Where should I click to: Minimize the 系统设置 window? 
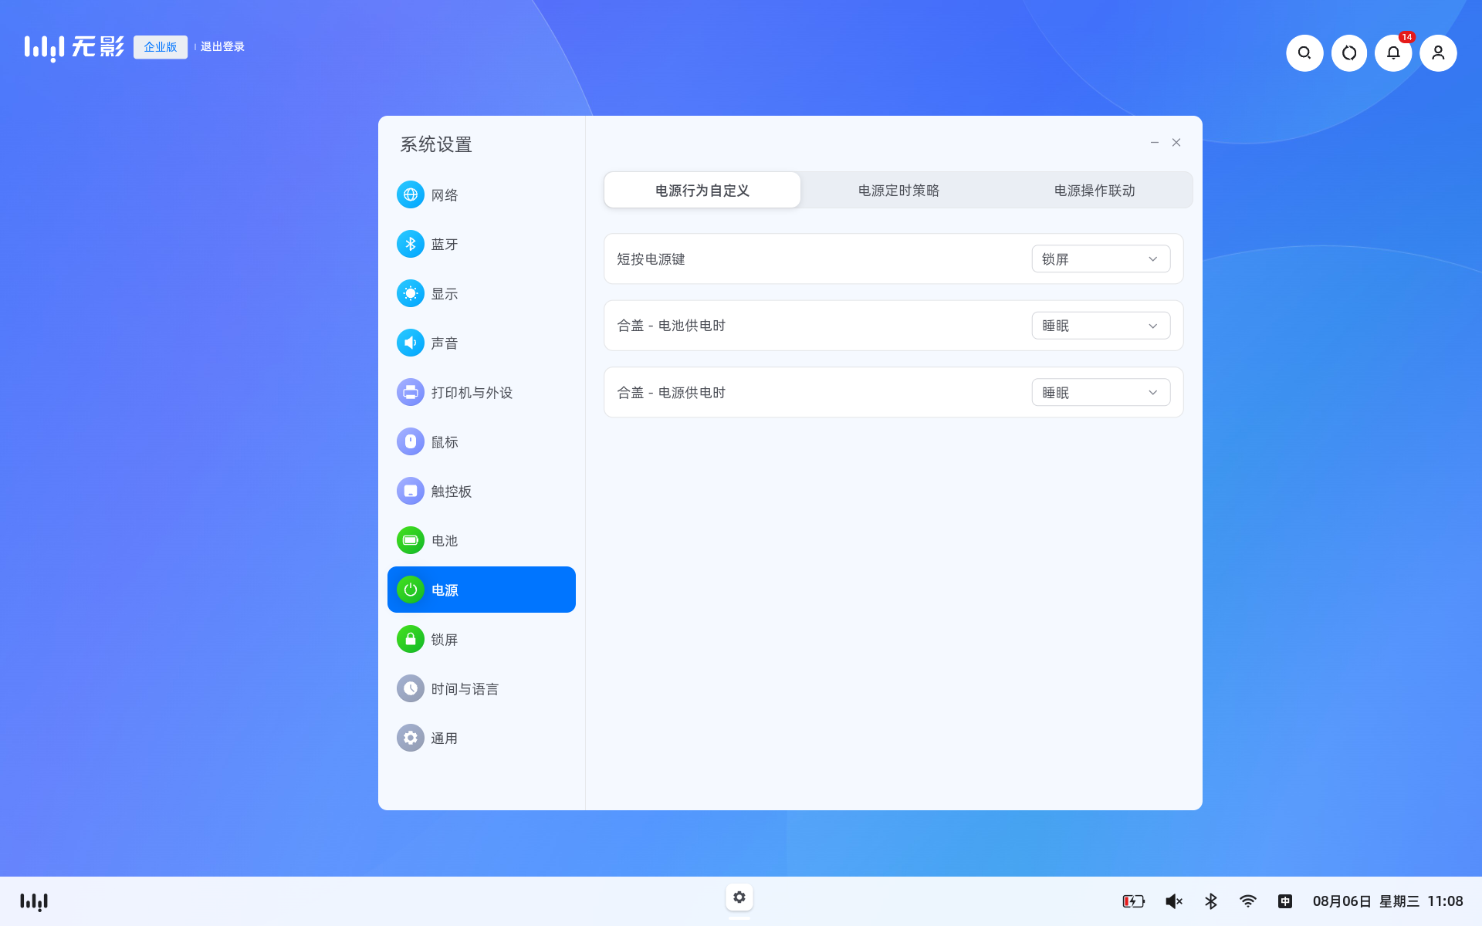pyautogui.click(x=1155, y=142)
